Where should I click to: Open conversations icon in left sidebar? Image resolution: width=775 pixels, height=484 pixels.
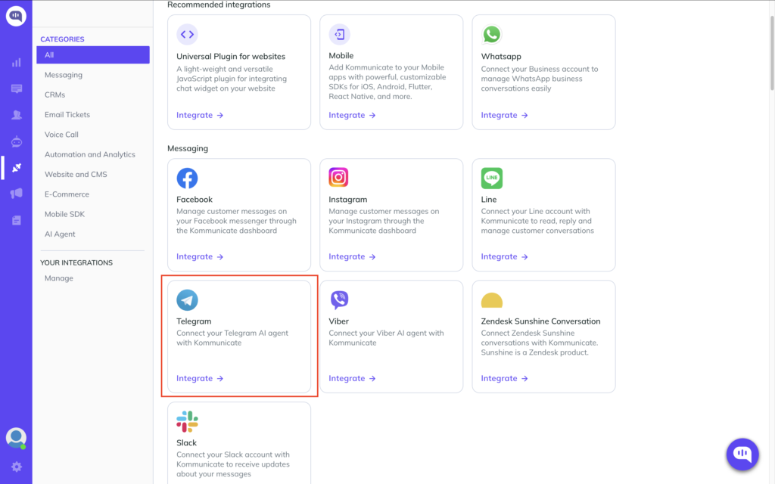[x=16, y=89]
